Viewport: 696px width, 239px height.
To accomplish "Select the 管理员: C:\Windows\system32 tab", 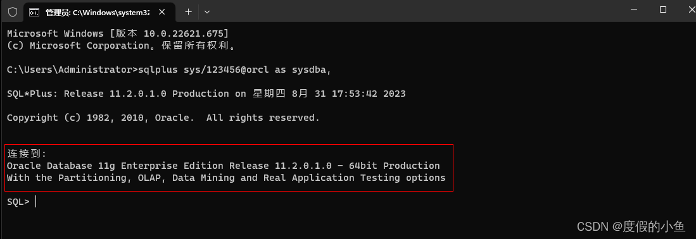I will click(98, 13).
